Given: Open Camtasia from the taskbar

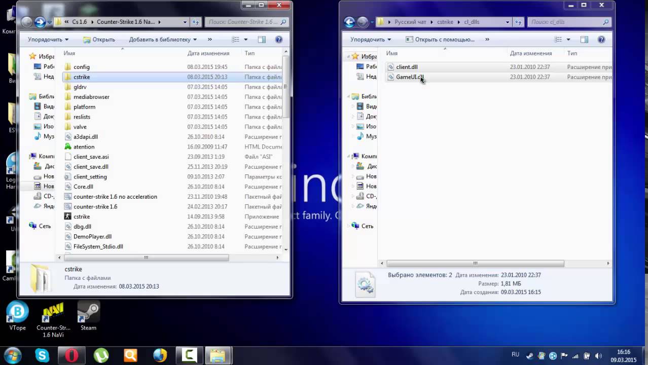Looking at the screenshot, I should pos(189,355).
